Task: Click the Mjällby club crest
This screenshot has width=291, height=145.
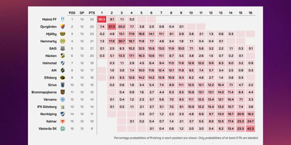Action: click(x=63, y=34)
